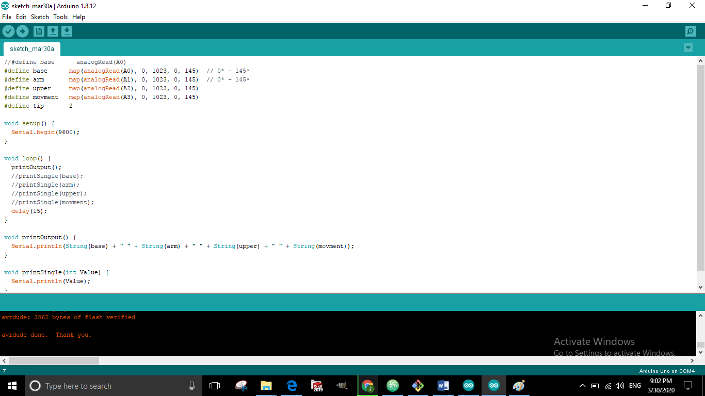
Task: Open the Paint app in the taskbar
Action: coord(519,386)
